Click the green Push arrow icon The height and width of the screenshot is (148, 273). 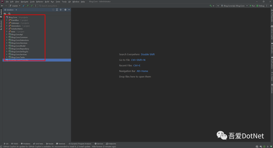28,6
